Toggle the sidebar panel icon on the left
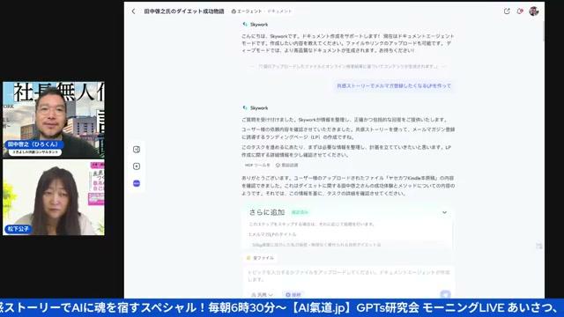Screen dimensions: 564x317 point(137,150)
